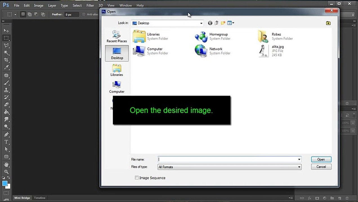Click the Feather value field

coord(72,14)
